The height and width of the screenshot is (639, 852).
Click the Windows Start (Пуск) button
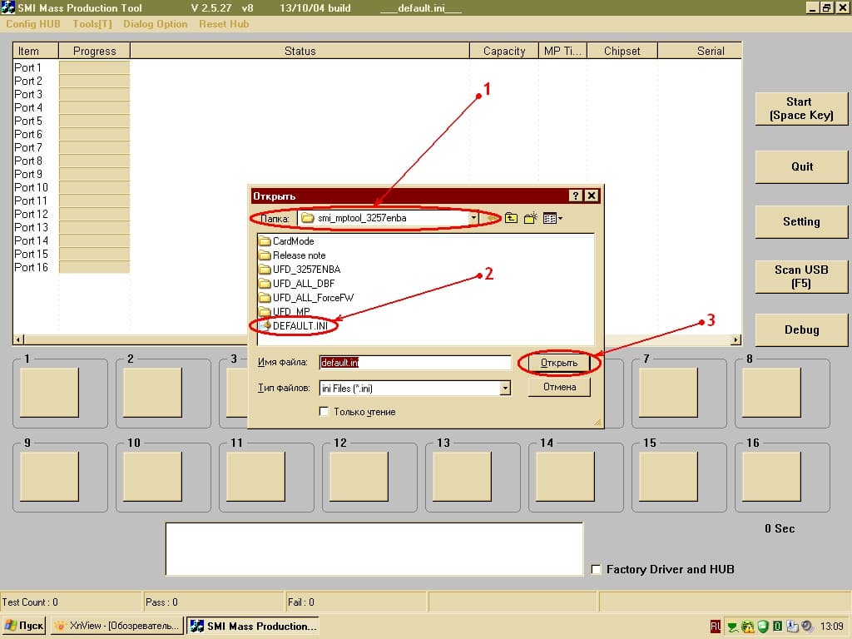tap(24, 626)
